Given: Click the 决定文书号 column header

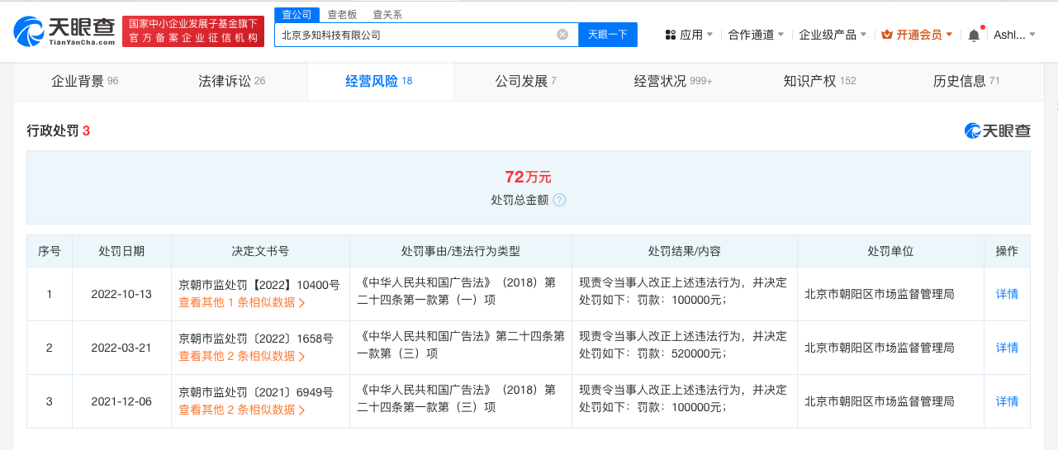Looking at the screenshot, I should coord(260,251).
